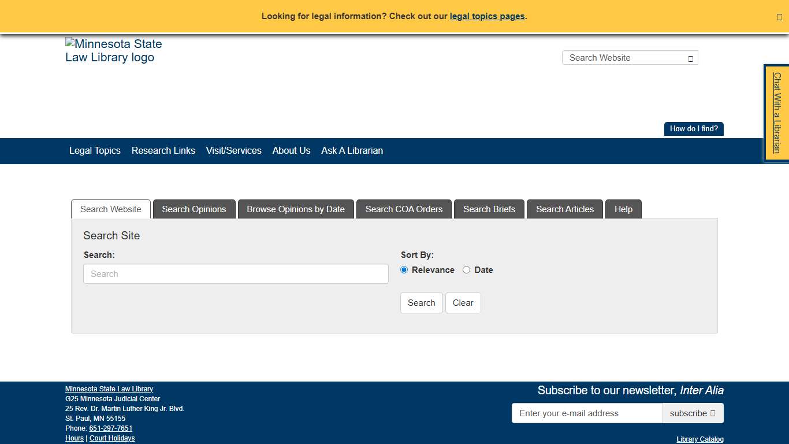The image size is (789, 444).
Task: Click the How do I find? button
Action: click(x=693, y=128)
